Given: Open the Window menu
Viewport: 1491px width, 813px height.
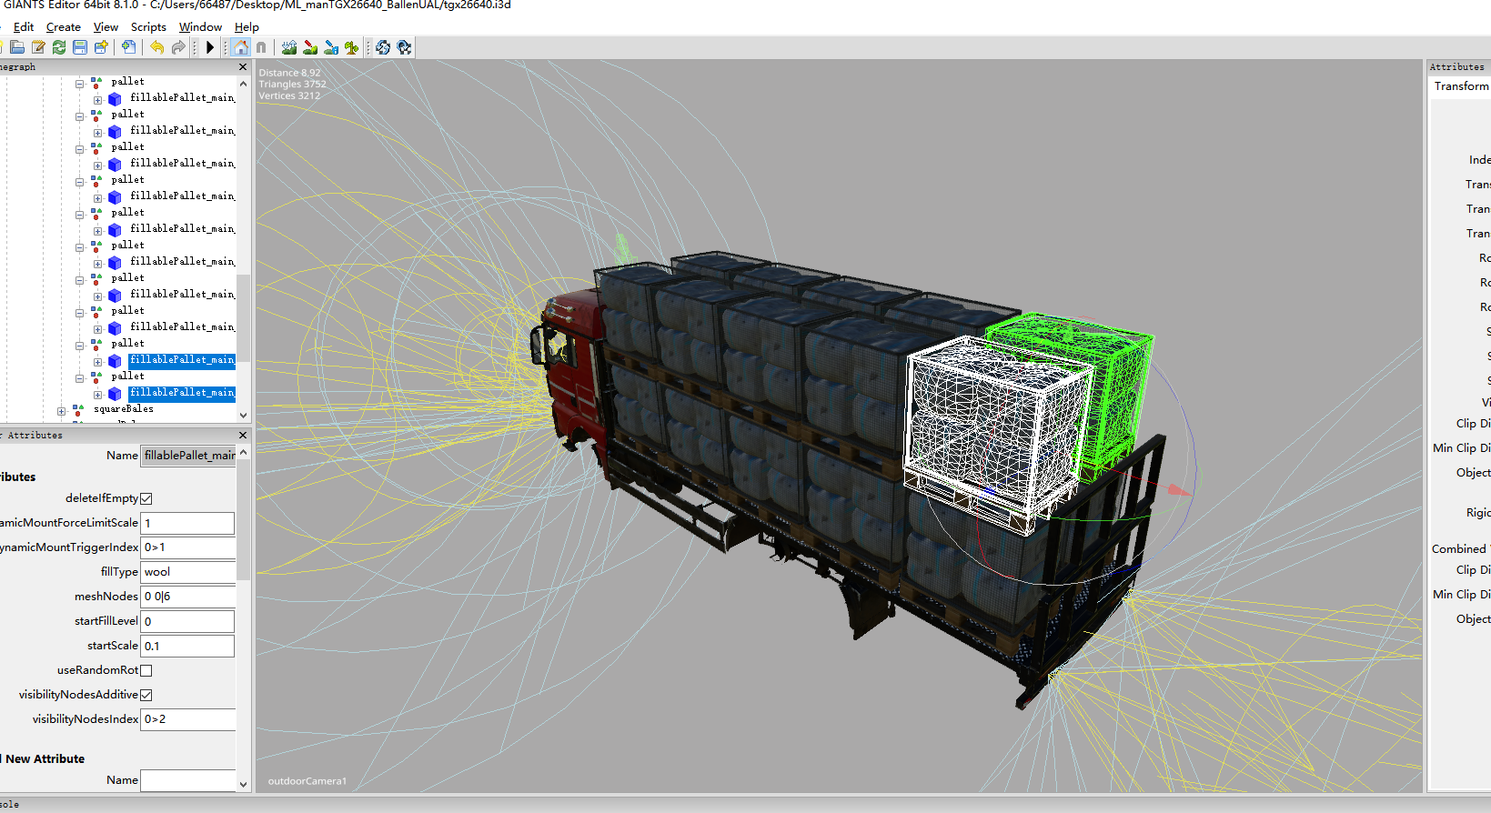Looking at the screenshot, I should (200, 27).
